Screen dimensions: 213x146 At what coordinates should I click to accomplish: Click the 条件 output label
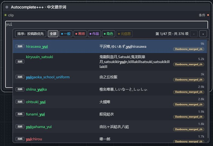(202, 15)
